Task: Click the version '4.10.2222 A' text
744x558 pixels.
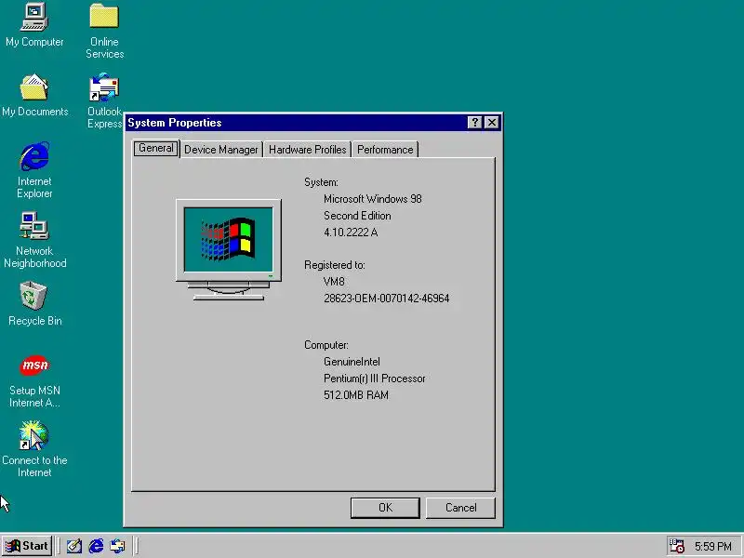Action: [351, 232]
